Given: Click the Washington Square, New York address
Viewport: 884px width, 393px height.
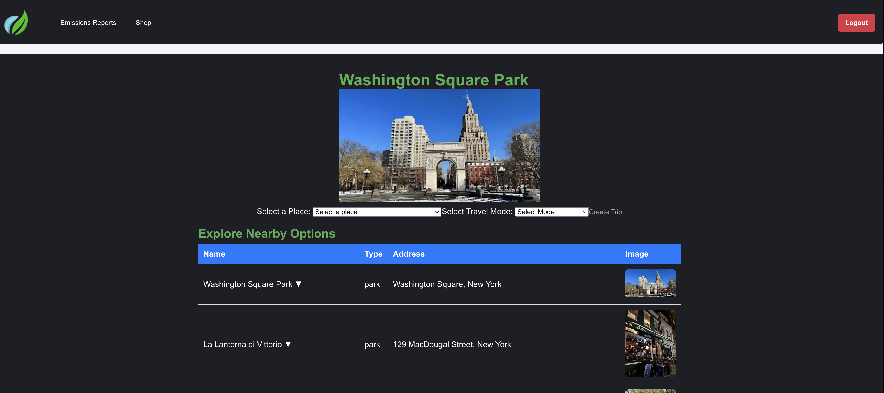Looking at the screenshot, I should tap(447, 284).
